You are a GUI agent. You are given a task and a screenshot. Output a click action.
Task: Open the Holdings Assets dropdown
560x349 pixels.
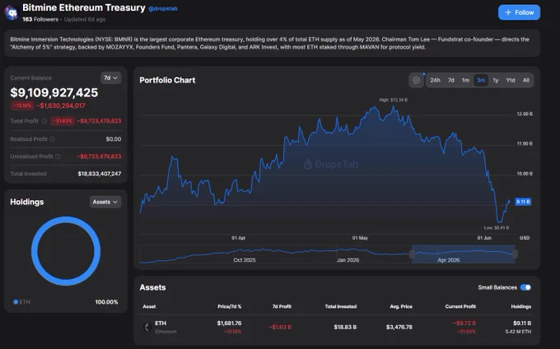[105, 202]
